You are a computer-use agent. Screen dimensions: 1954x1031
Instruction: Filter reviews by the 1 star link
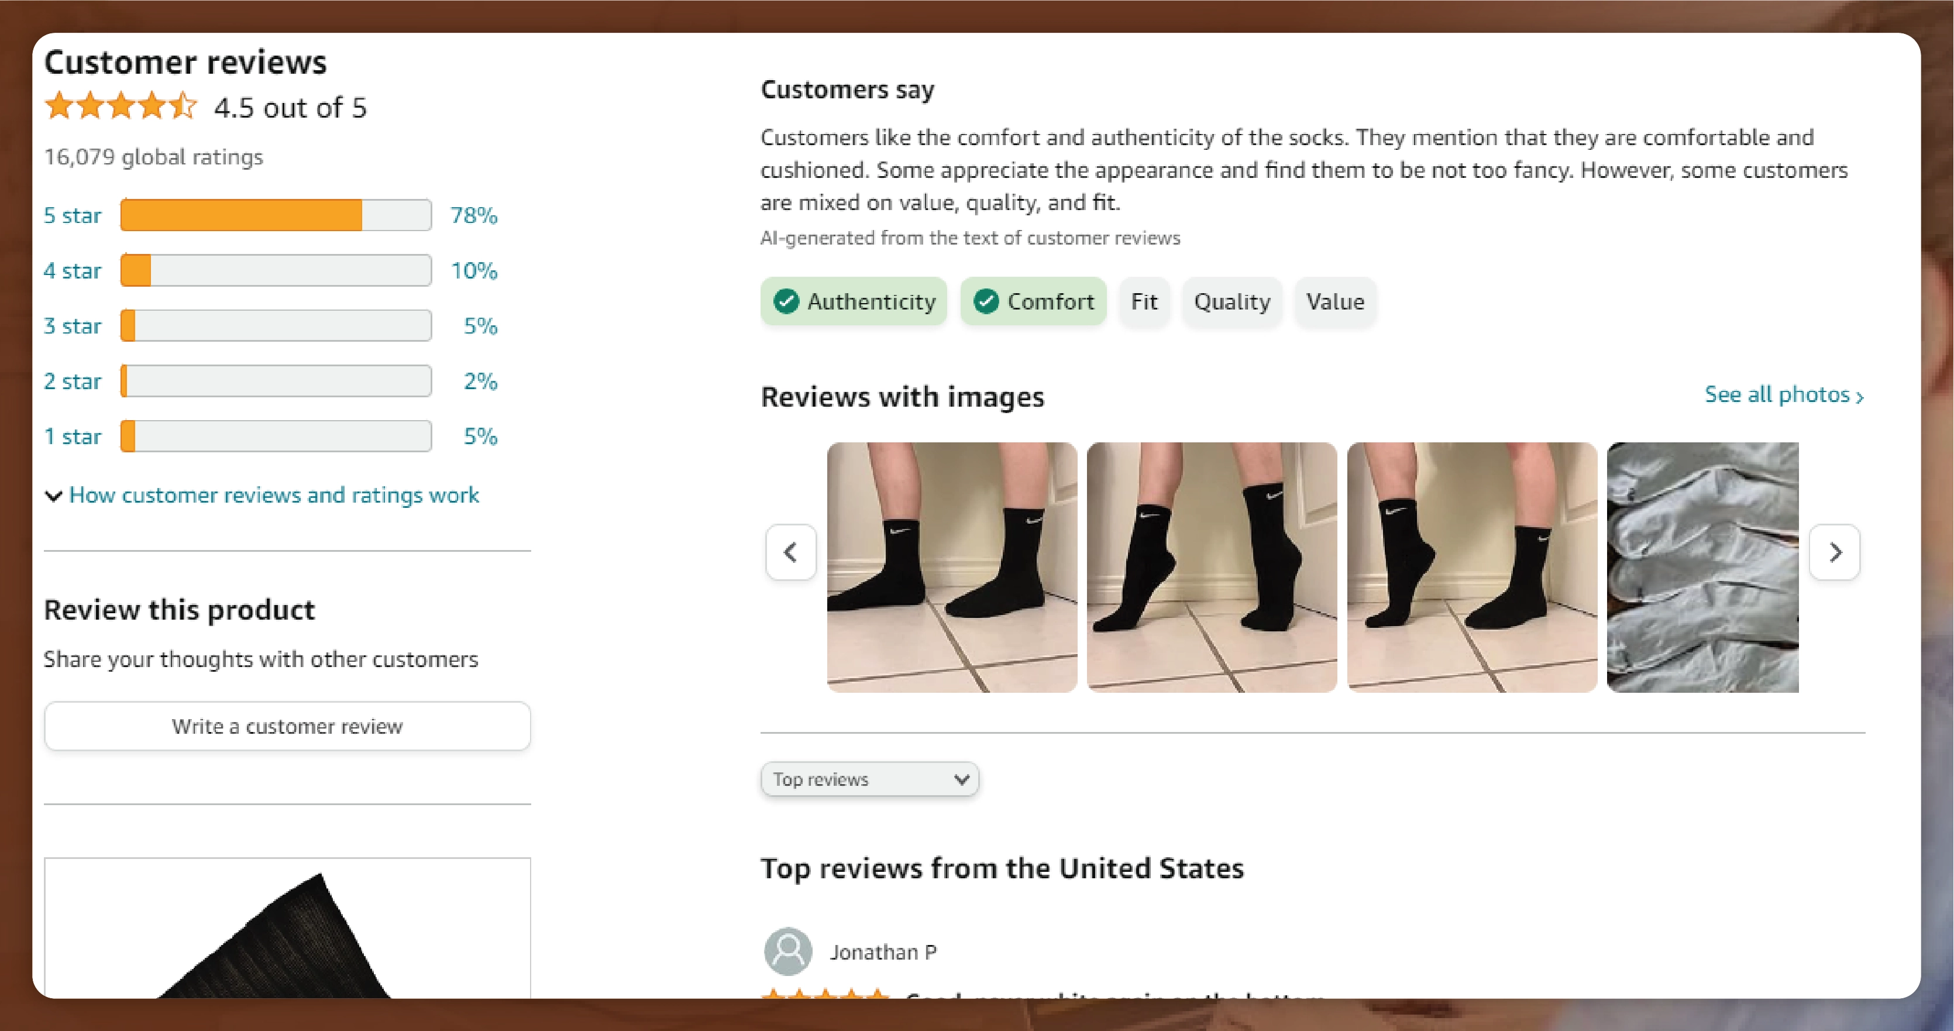click(72, 437)
